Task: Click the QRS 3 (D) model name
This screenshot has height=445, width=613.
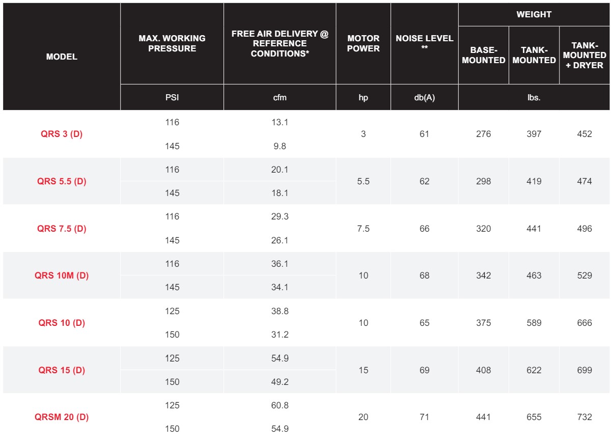Action: [62, 134]
